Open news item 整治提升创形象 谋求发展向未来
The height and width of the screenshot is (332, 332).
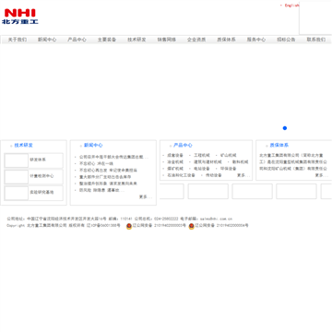(x=108, y=184)
